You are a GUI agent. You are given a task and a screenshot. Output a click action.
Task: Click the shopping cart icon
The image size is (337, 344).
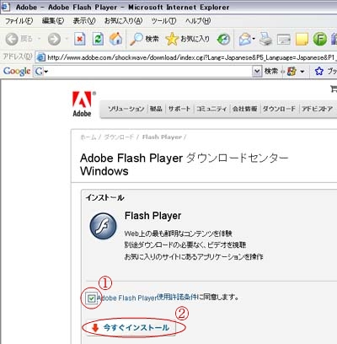click(x=334, y=89)
